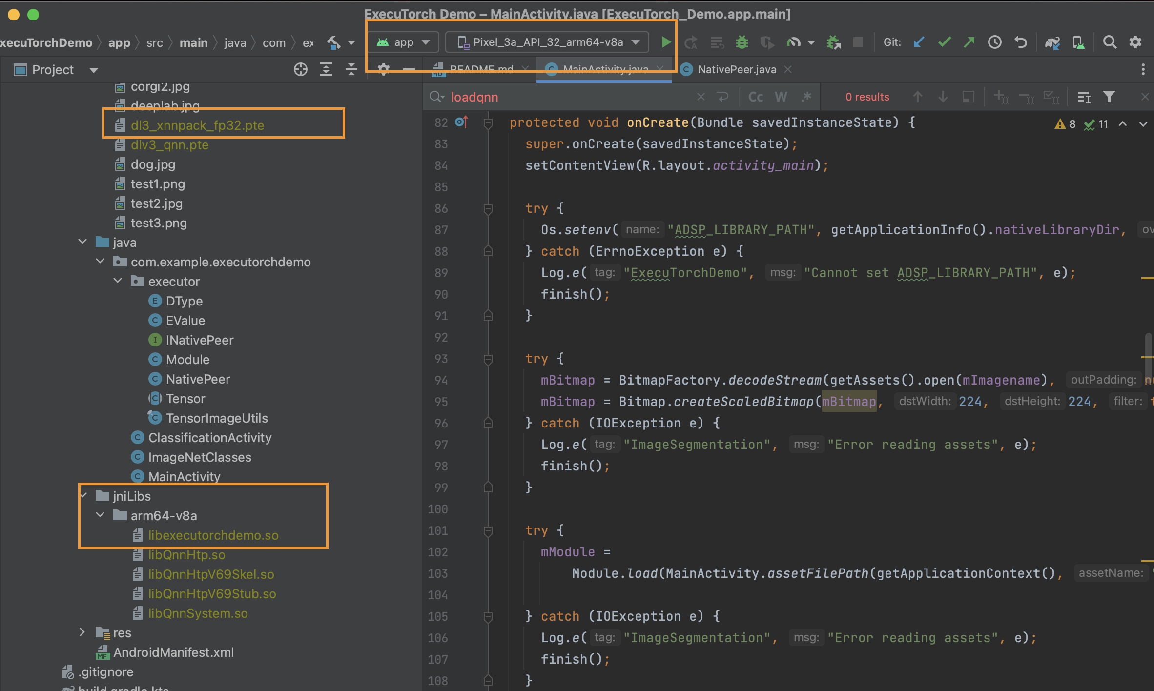The height and width of the screenshot is (691, 1154).
Task: Commit changes using the Git checkmark icon
Action: (x=944, y=42)
